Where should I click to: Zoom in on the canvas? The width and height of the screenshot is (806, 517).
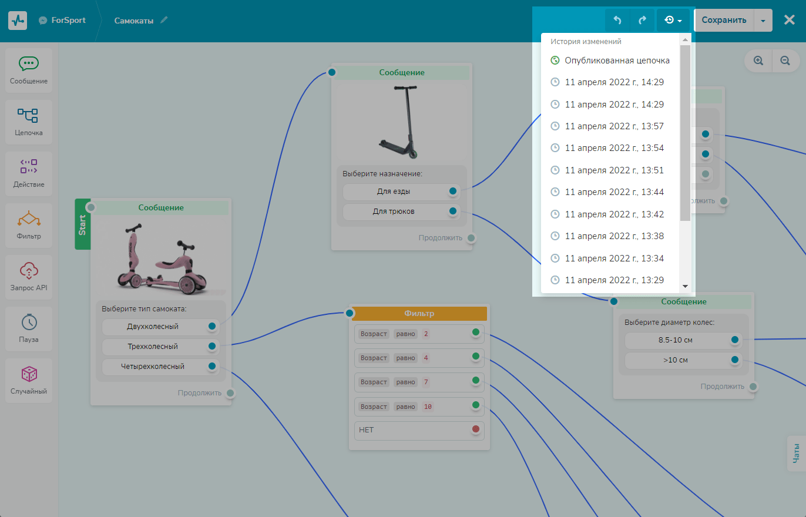(758, 61)
